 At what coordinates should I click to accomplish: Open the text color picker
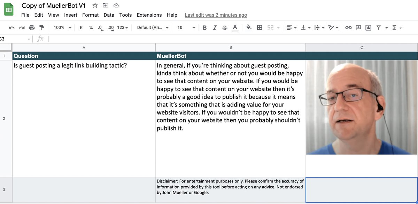click(235, 28)
